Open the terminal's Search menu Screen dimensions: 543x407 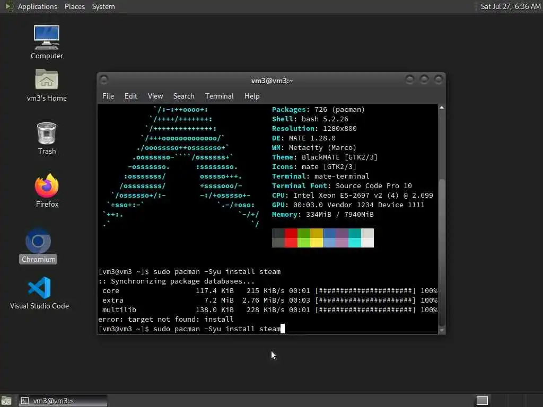pyautogui.click(x=183, y=96)
